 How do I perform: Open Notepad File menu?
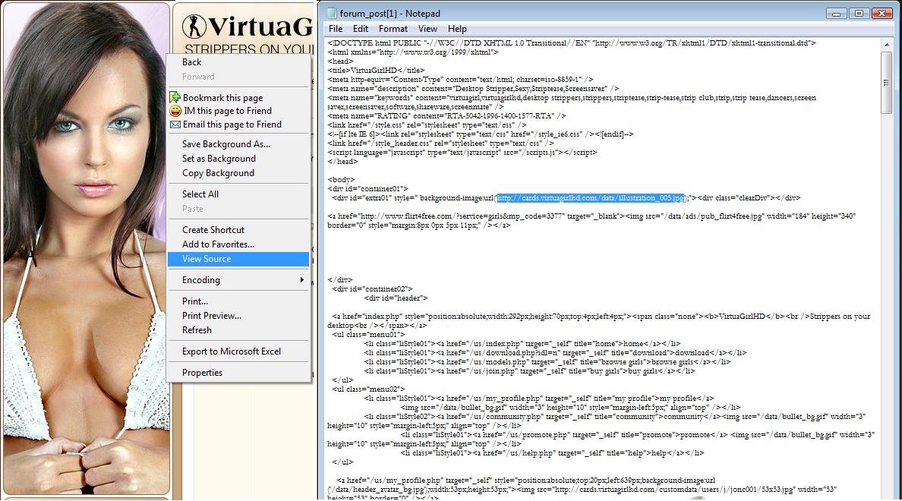[336, 29]
